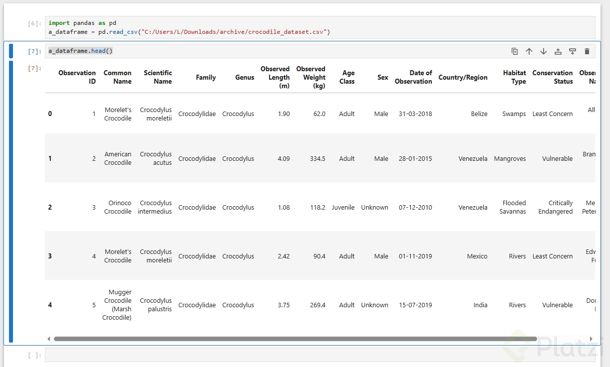Collapse output 7 using the blue bar
The image size is (610, 367).
click(11, 202)
